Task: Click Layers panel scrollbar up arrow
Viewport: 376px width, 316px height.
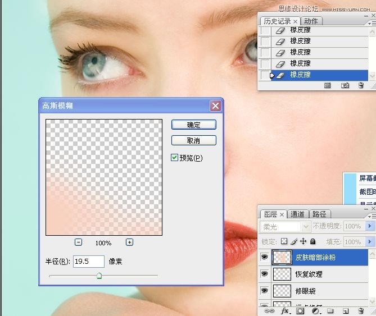Action: 372,253
